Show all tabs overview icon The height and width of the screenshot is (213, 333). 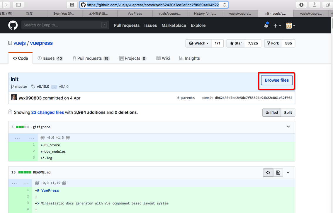tap(327, 5)
